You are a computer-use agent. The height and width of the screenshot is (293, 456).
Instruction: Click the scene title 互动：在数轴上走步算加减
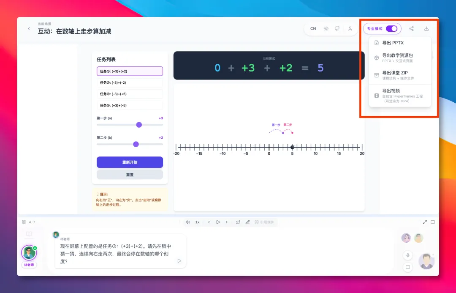point(74,31)
